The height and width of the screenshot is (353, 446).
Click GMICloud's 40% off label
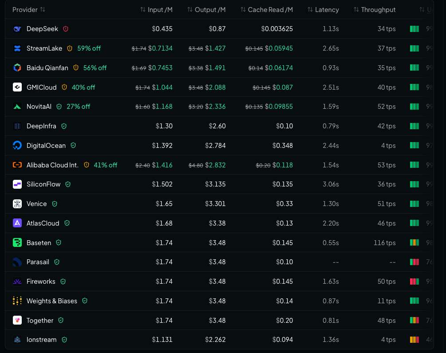(x=83, y=87)
